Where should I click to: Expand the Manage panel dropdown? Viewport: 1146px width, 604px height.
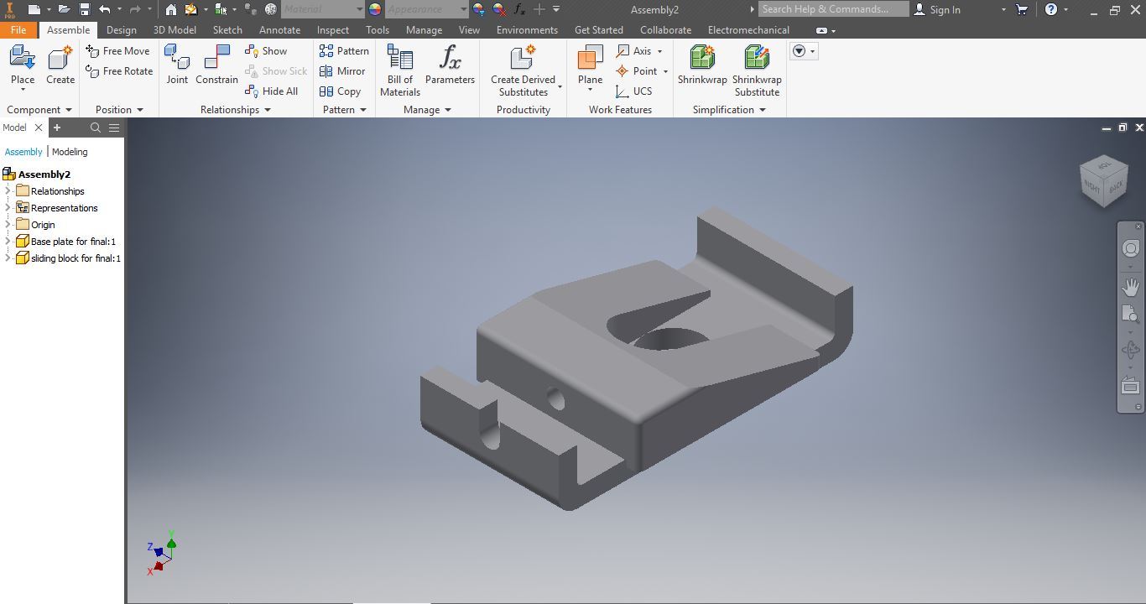(x=448, y=110)
